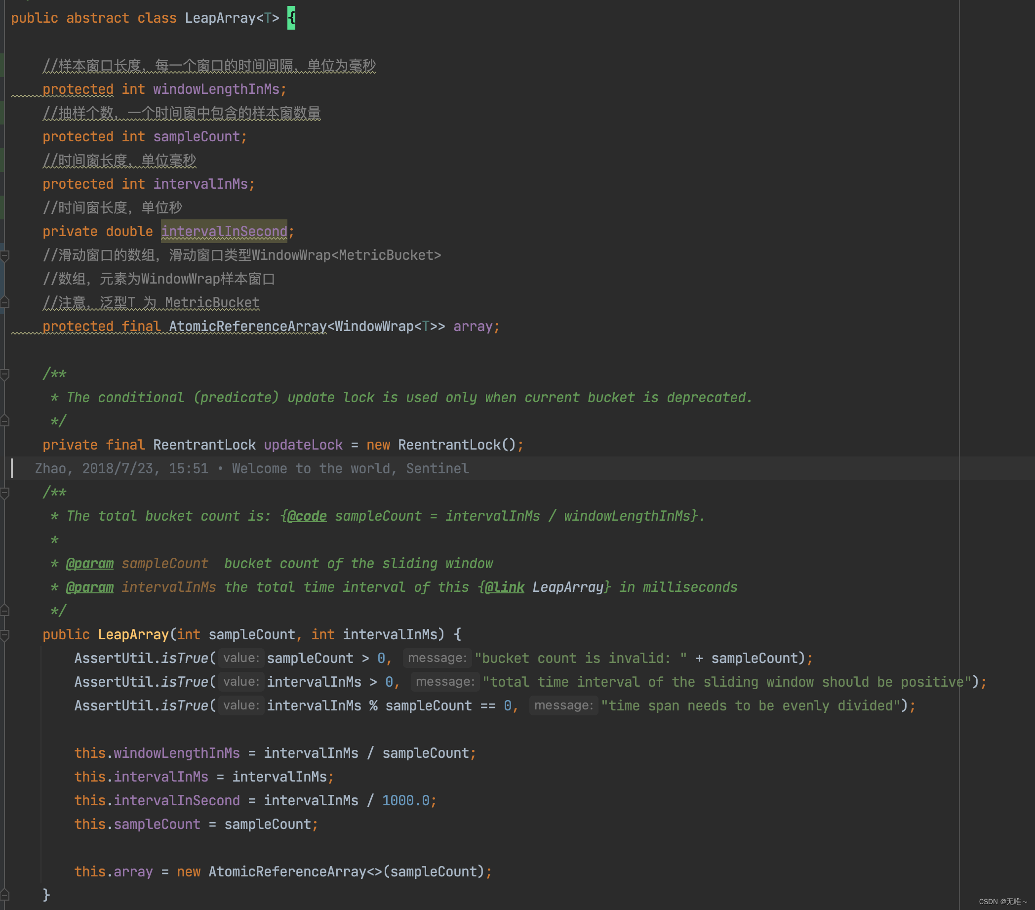Click the highlighted opening brace after LeapArray<T>
Viewport: 1035px width, 910px height.
(x=291, y=18)
